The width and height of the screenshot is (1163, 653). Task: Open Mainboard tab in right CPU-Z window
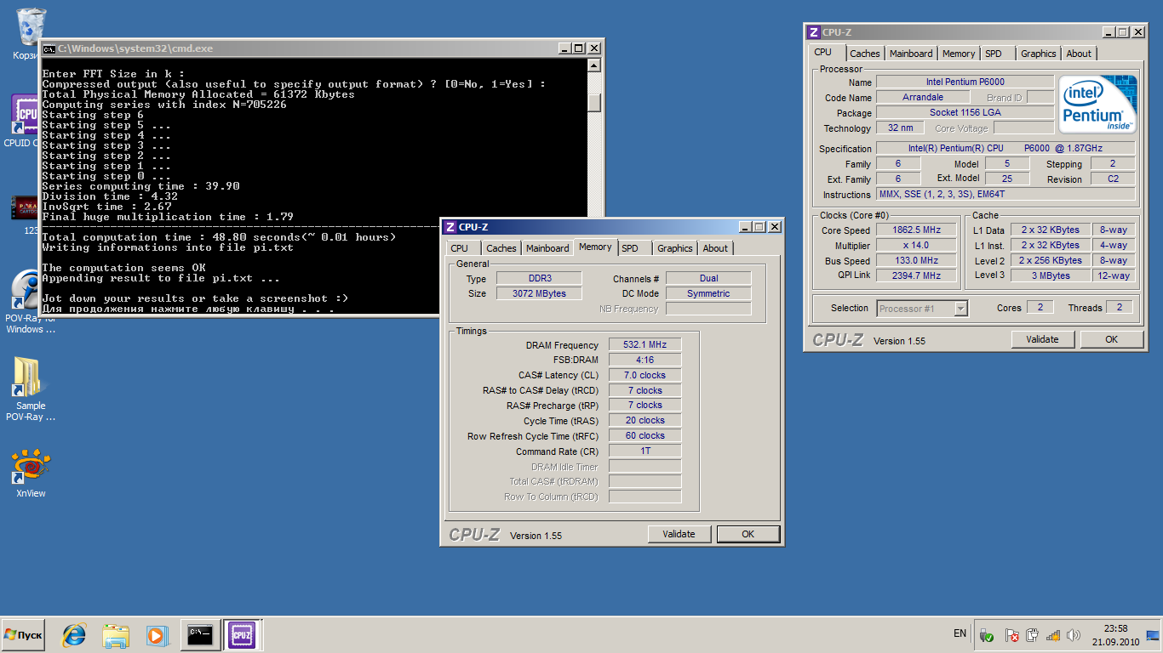(911, 54)
